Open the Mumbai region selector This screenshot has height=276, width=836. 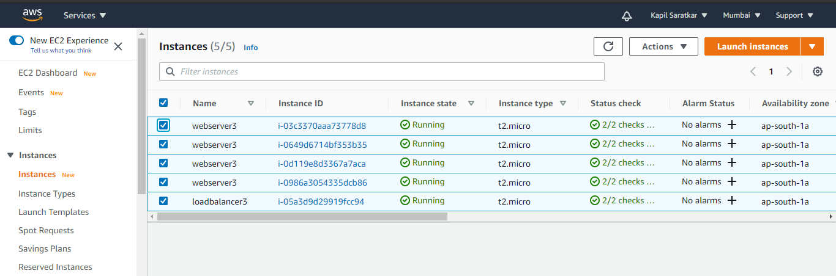click(x=742, y=15)
